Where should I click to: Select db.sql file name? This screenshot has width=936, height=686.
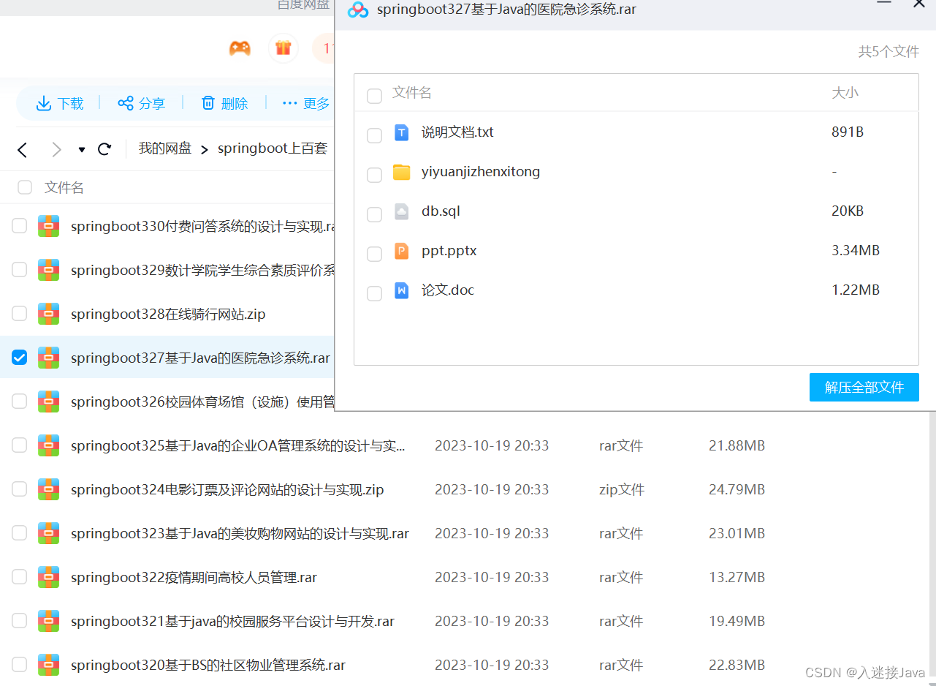click(441, 211)
